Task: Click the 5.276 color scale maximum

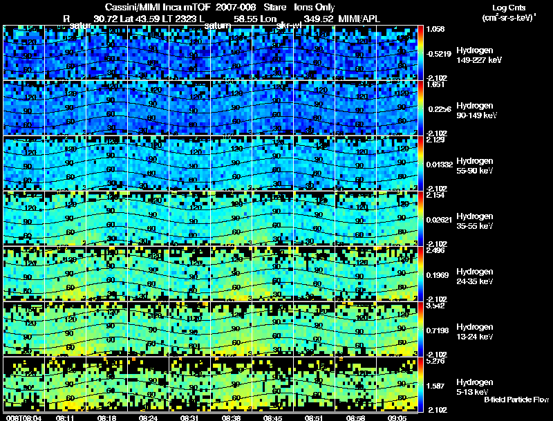Action: point(435,362)
